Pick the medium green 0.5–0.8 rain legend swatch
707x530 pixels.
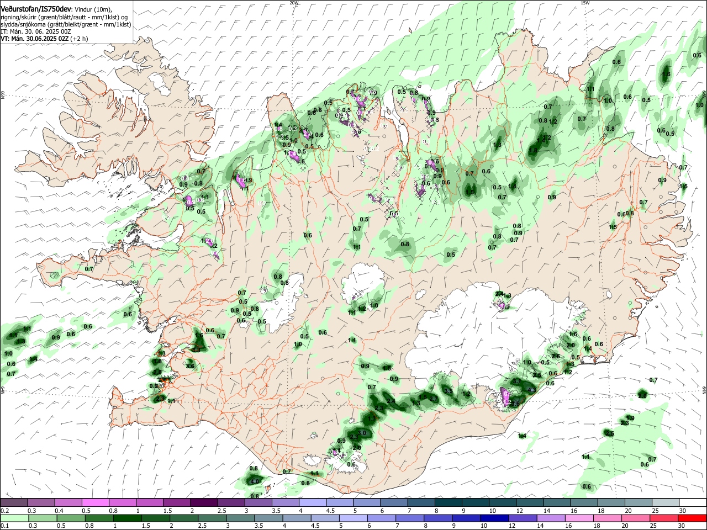(x=72, y=518)
